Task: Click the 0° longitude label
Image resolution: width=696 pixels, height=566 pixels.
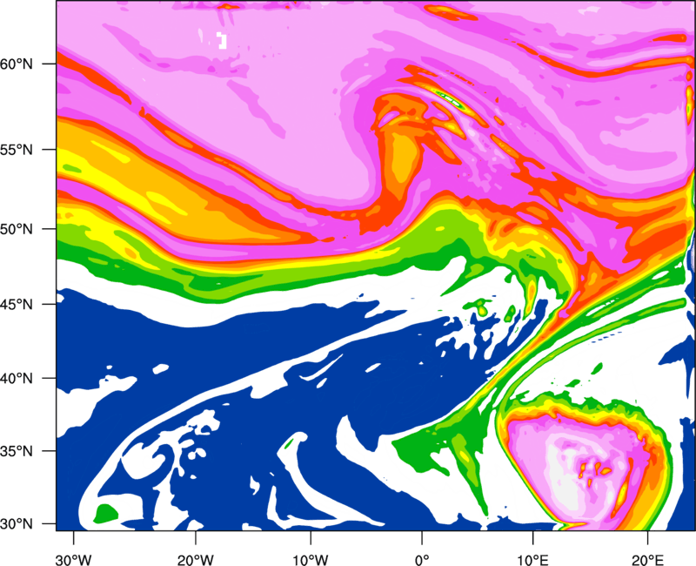Action: pos(422,560)
